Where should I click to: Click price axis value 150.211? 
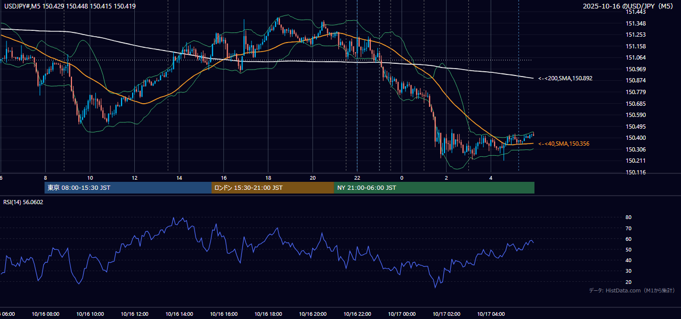636,161
